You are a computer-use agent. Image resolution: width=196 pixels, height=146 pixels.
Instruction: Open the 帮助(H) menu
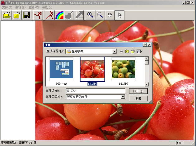pos(47,7)
